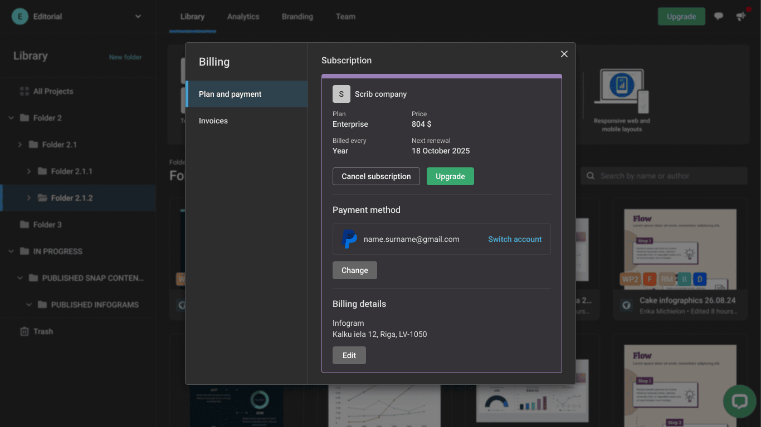The image size is (761, 427).
Task: Click green Upgrade button in subscription card
Action: [450, 176]
